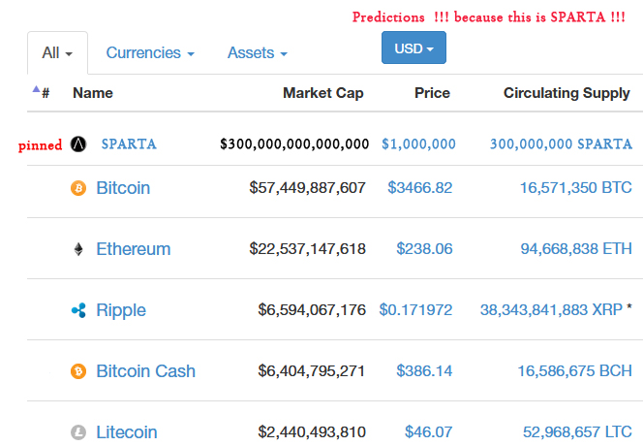Click the Litecoin coin icon

point(78,432)
